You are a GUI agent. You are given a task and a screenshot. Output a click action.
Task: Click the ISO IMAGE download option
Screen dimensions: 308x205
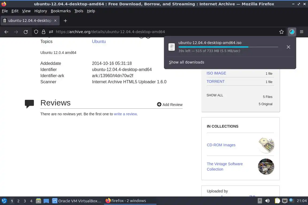[216, 73]
